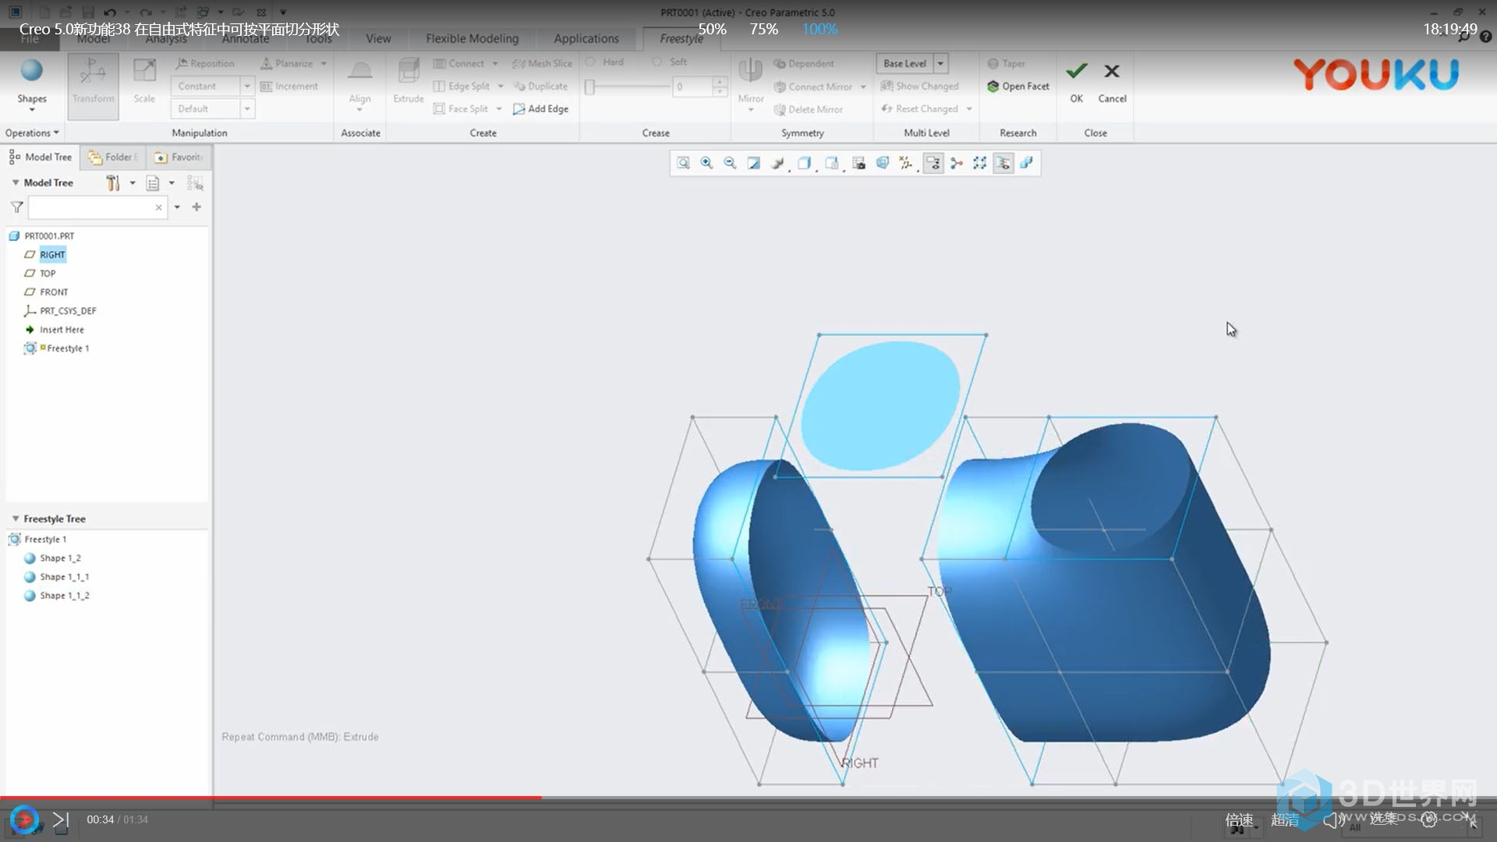Click the Refit view icon

683,163
